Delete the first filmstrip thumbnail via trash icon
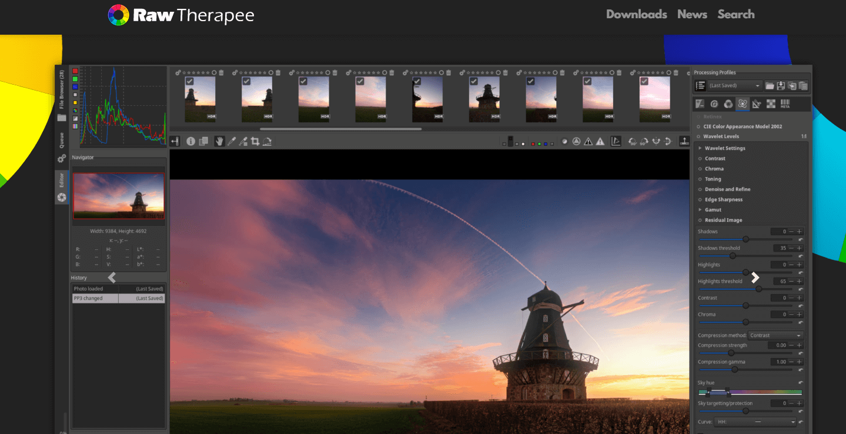 (x=221, y=72)
